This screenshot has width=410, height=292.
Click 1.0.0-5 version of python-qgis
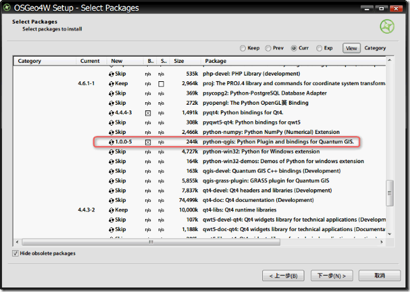tap(124, 142)
